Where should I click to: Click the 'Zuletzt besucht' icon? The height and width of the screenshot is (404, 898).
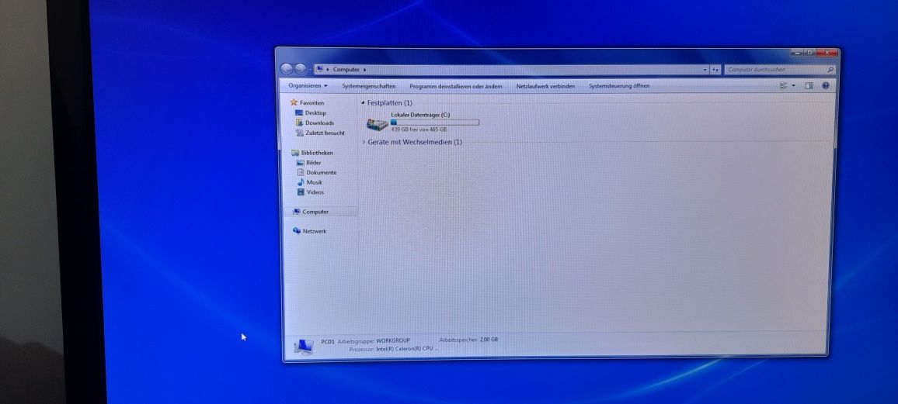pos(300,133)
